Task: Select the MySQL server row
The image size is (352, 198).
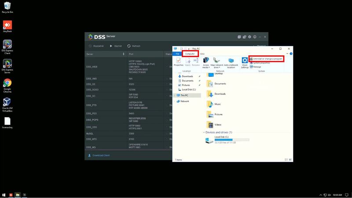Action: pyautogui.click(x=128, y=133)
